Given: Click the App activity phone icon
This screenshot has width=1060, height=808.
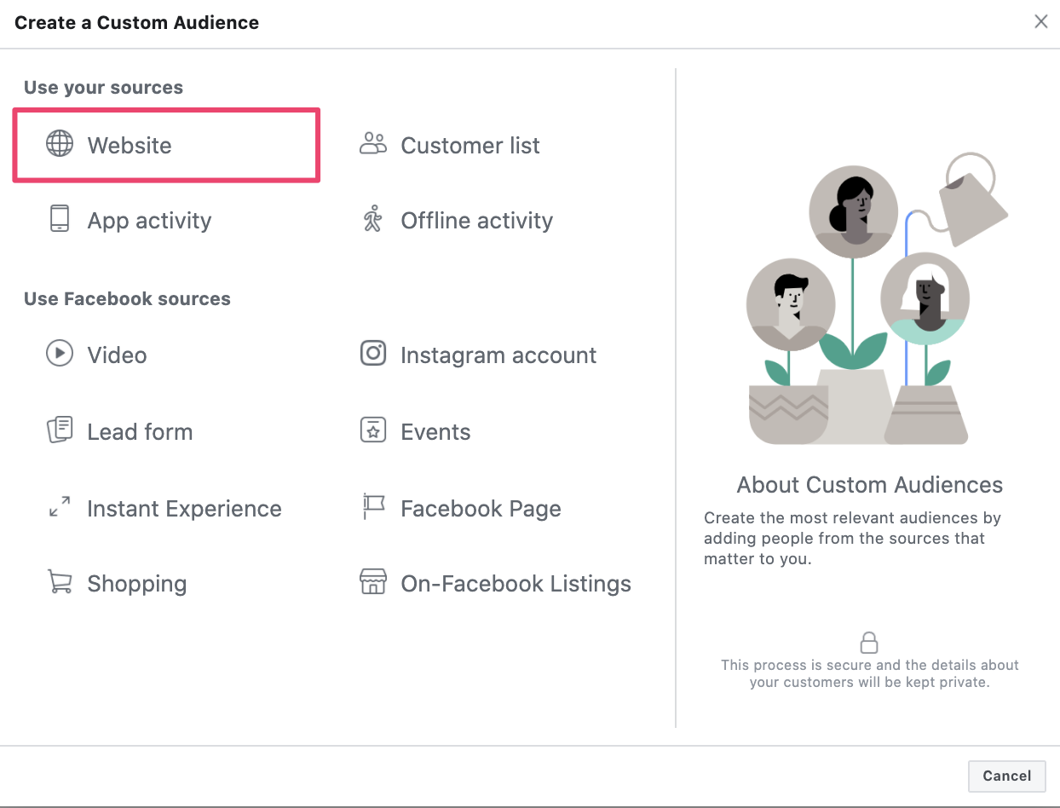Looking at the screenshot, I should [59, 220].
